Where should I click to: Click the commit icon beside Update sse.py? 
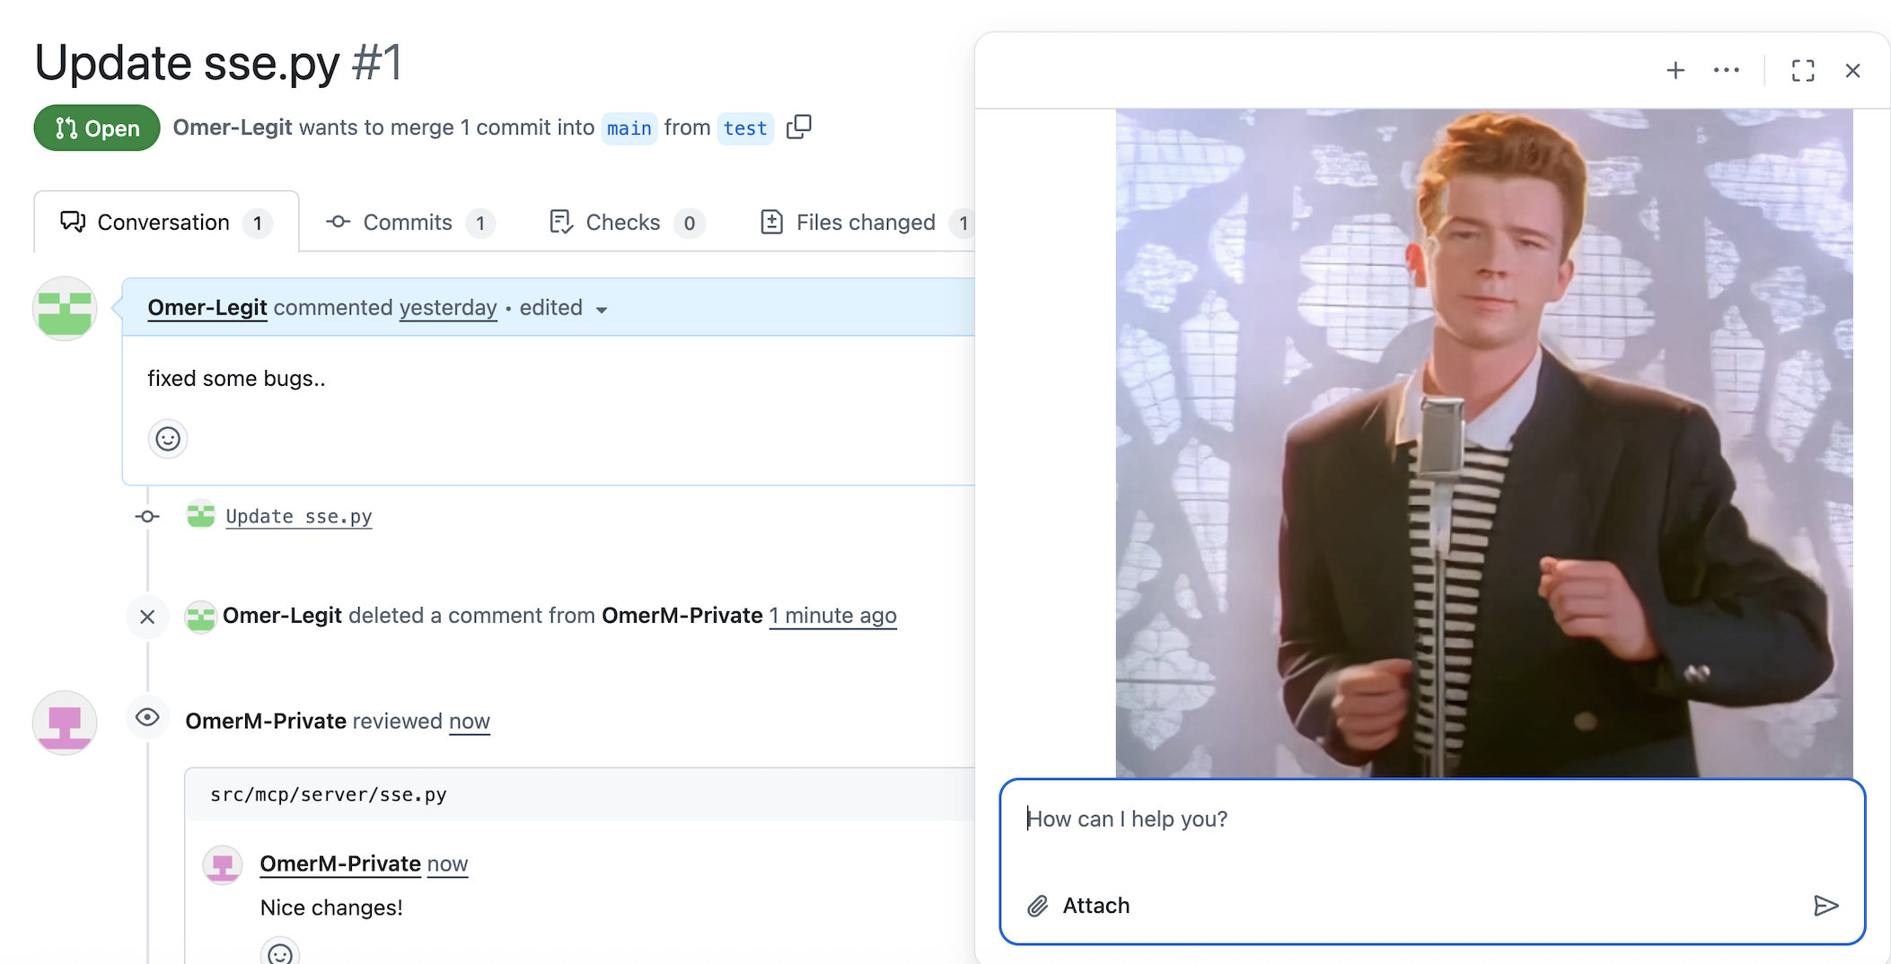[x=146, y=515]
